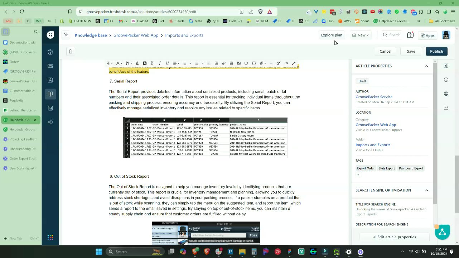Image resolution: width=459 pixels, height=258 pixels.
Task: Open GroovePacker Web App breadcrumb
Action: (136, 35)
